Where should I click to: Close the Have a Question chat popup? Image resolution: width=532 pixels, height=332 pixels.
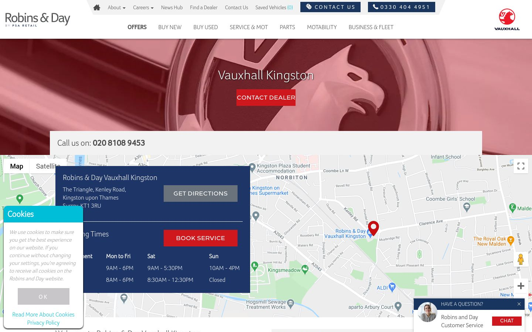pyautogui.click(x=519, y=304)
